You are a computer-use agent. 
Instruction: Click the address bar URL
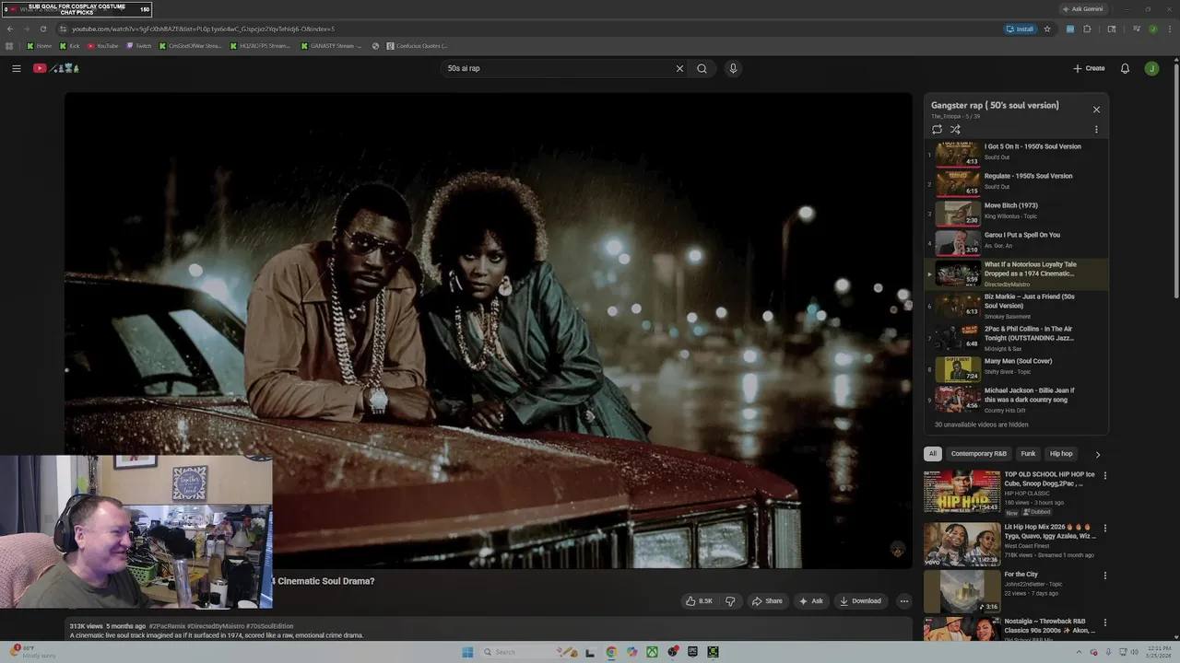[x=203, y=29]
